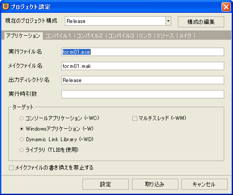
Task: Close the プロジェクト設定 dialog
Action: click(226, 7)
